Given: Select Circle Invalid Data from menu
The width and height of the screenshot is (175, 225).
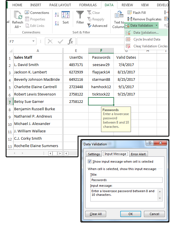Looking at the screenshot, I should coord(146,39).
